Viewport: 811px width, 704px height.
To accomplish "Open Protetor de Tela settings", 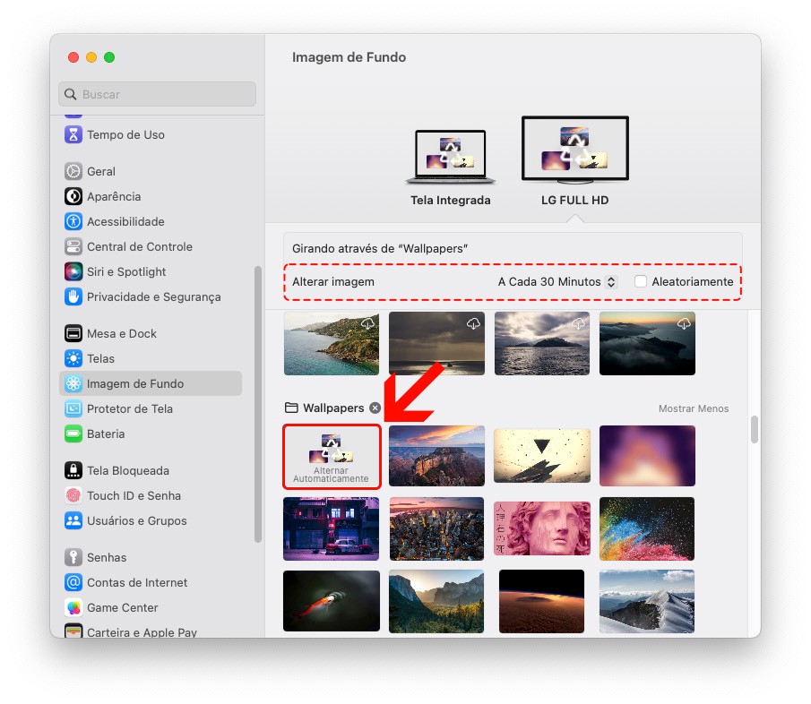I will click(129, 409).
